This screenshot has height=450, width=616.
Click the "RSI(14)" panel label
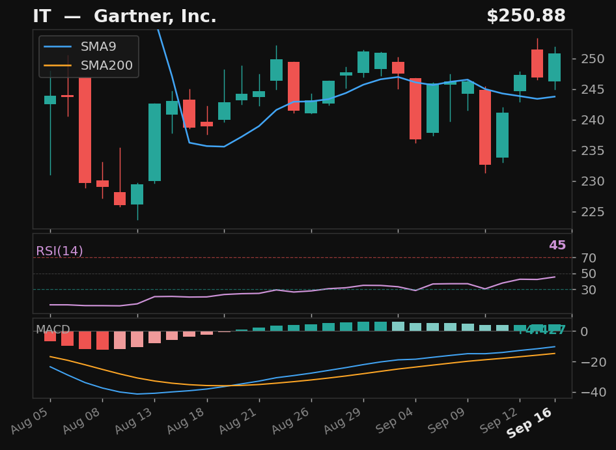coord(59,251)
